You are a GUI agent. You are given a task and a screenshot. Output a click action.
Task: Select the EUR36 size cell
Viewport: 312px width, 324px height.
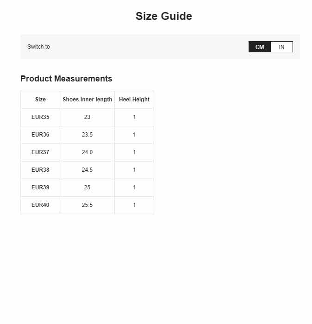(x=40, y=135)
